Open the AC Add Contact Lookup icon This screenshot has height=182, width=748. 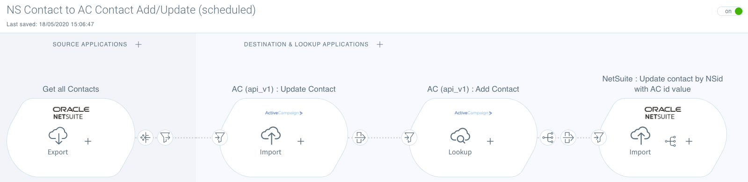[x=460, y=137]
